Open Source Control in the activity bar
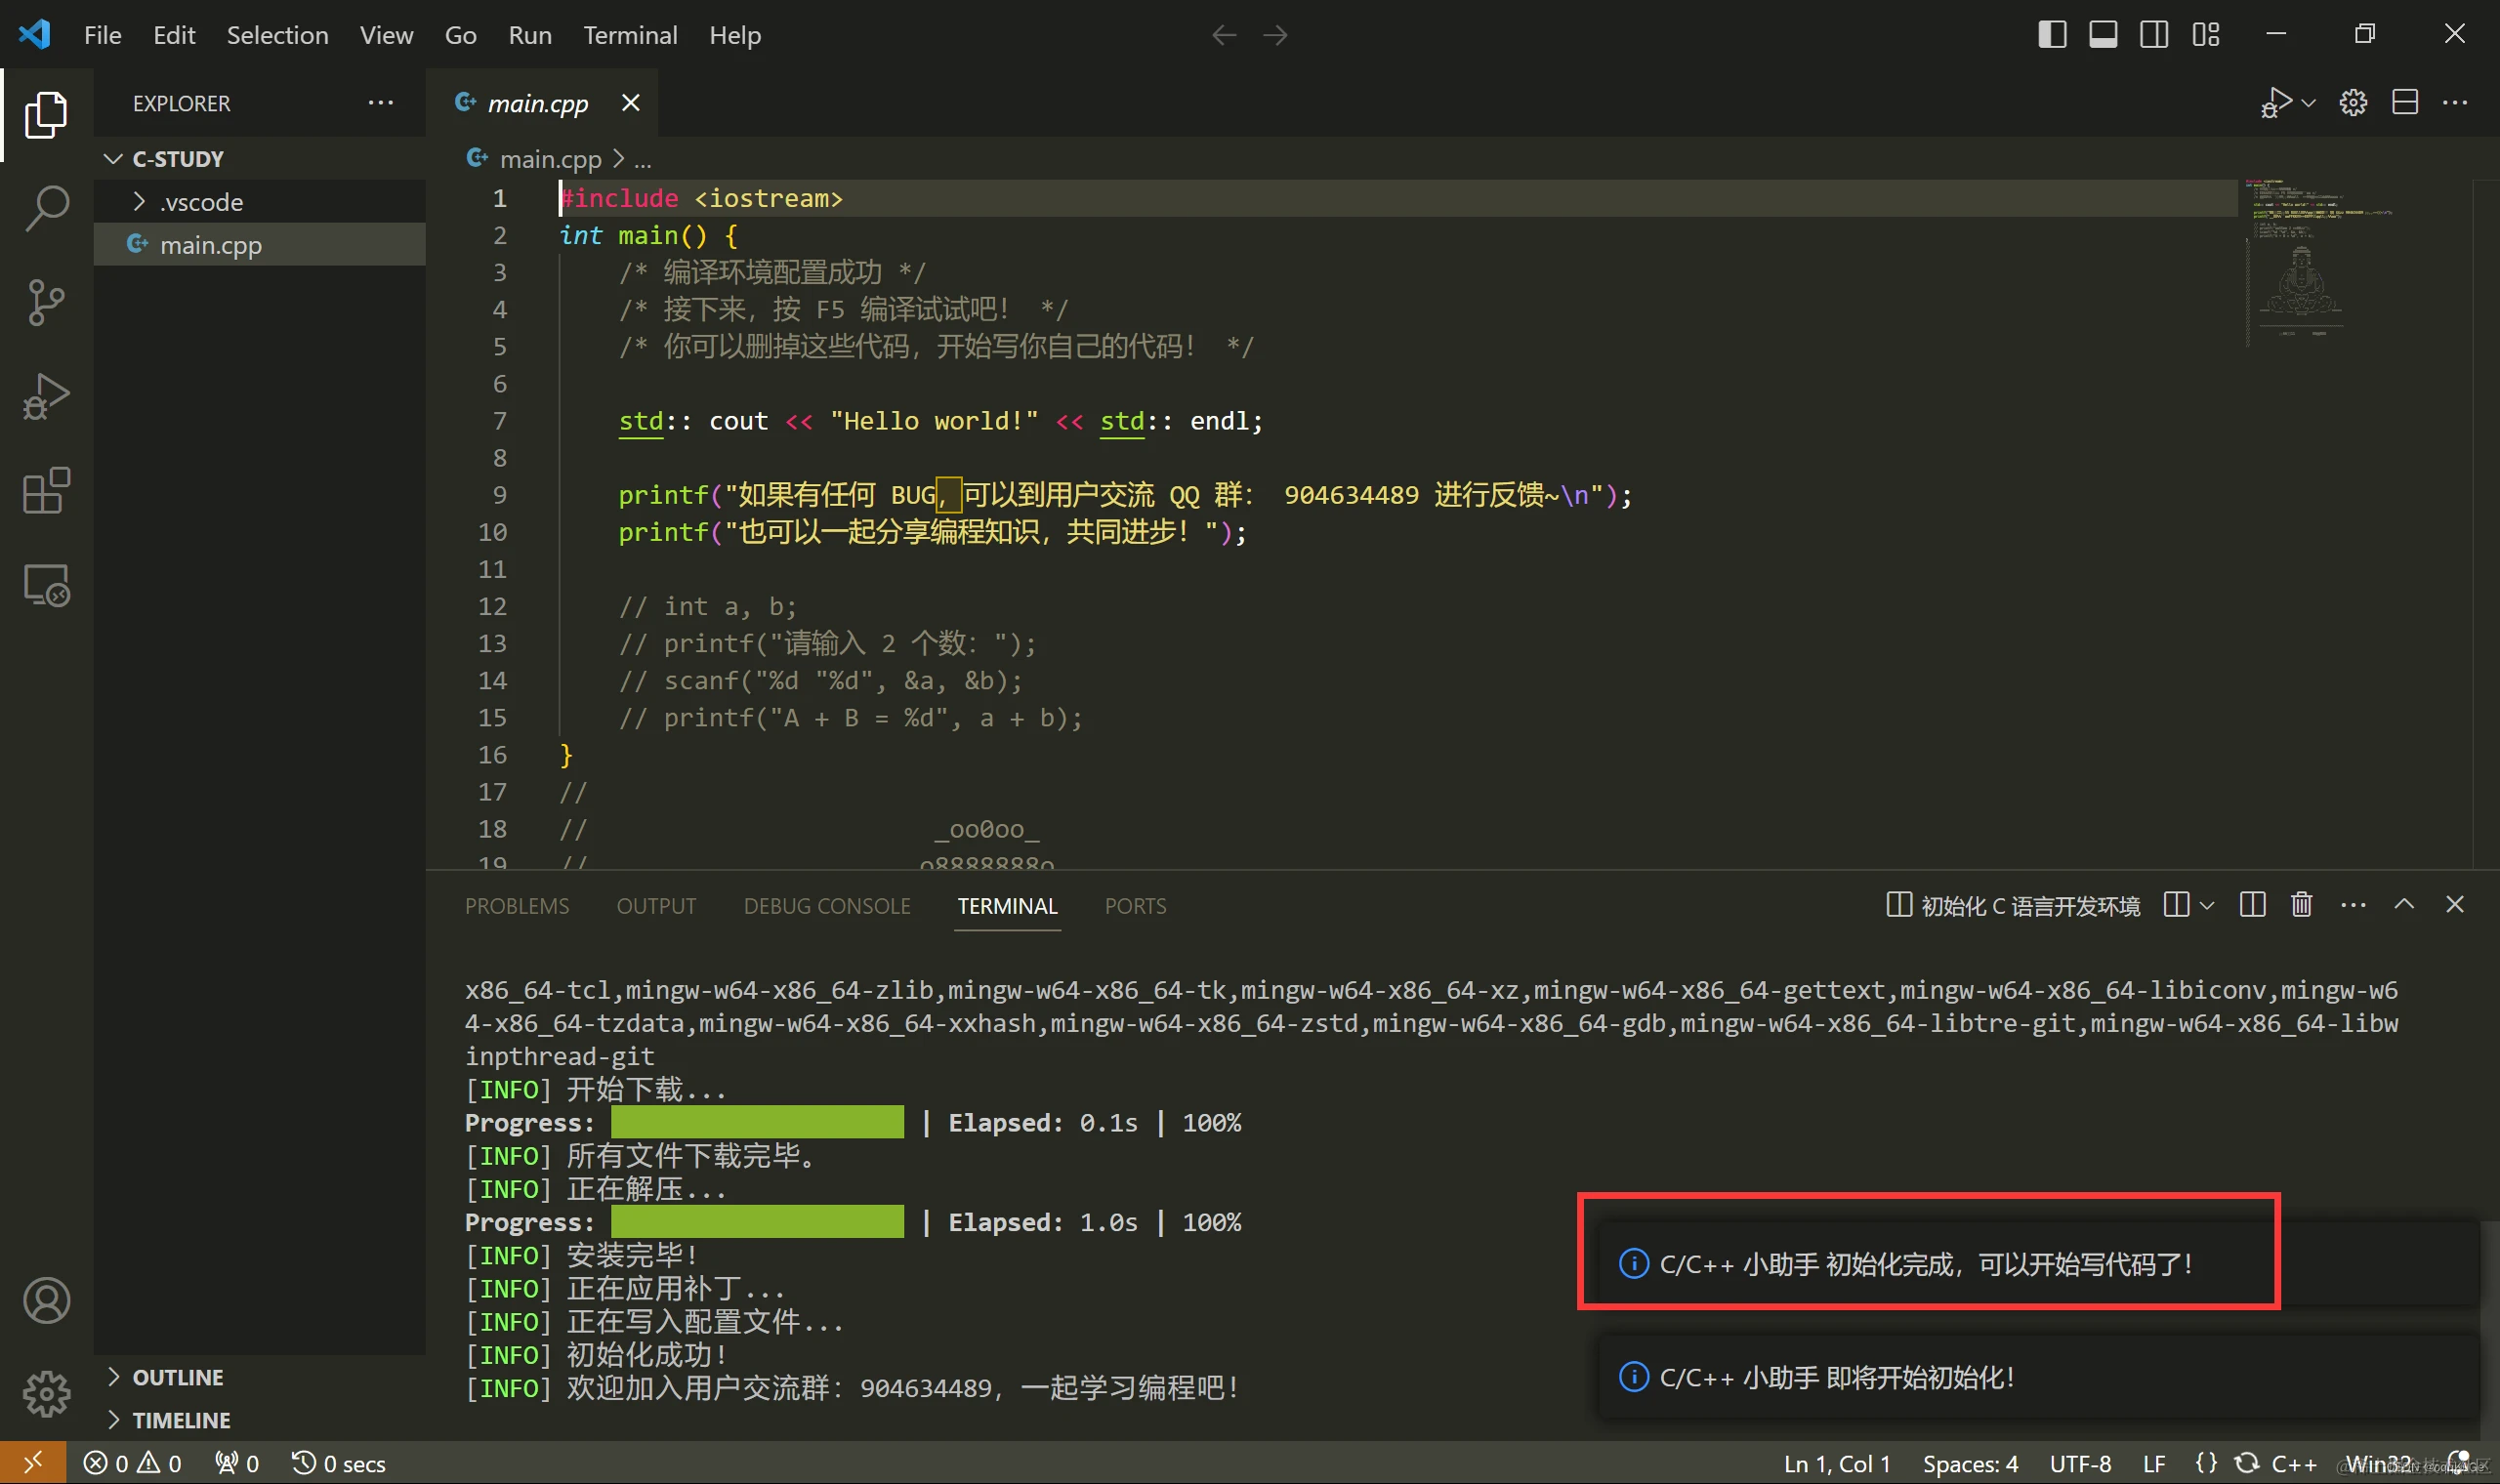The width and height of the screenshot is (2500, 1484). pyautogui.click(x=46, y=302)
